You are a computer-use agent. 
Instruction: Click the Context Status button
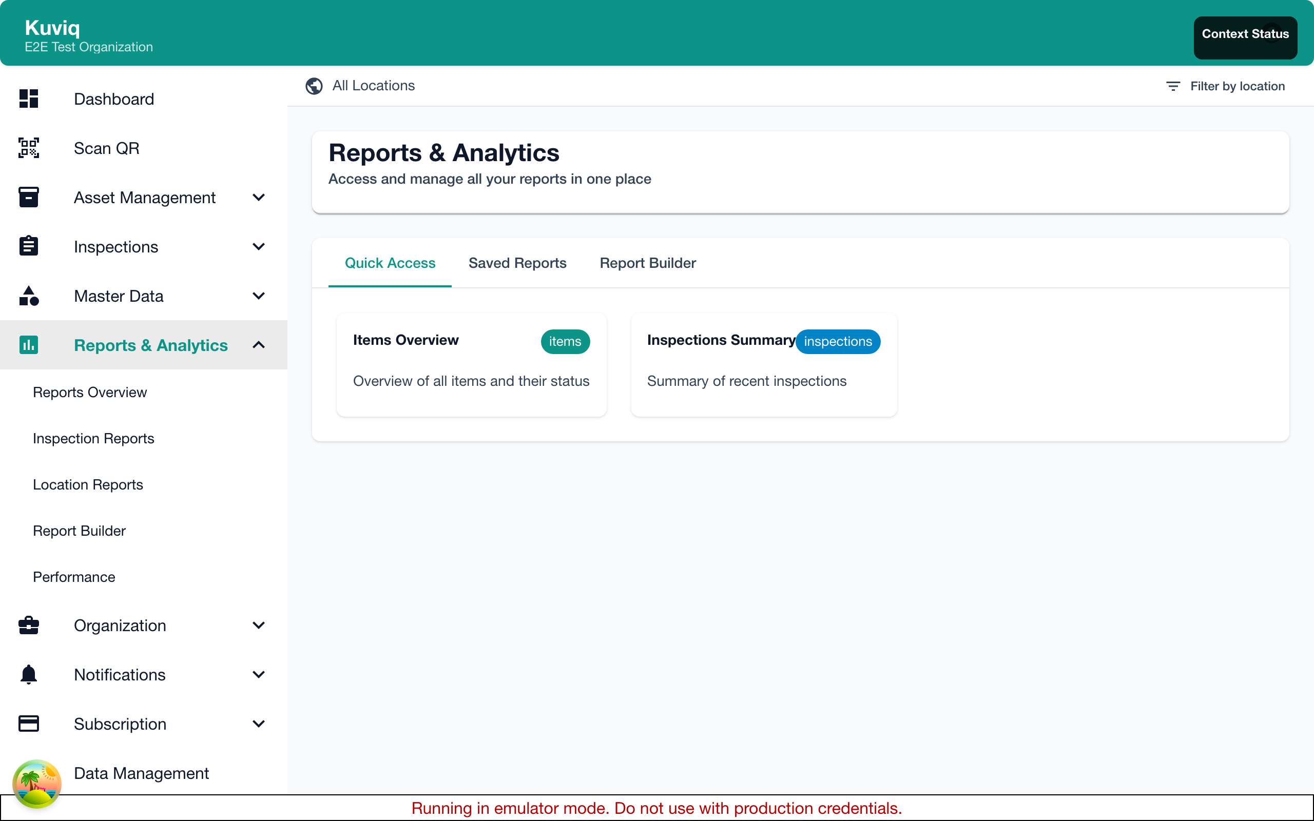coord(1245,34)
